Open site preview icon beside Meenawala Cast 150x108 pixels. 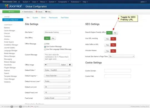(x=19, y=2)
